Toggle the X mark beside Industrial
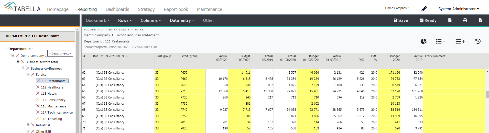 [x=33, y=125]
